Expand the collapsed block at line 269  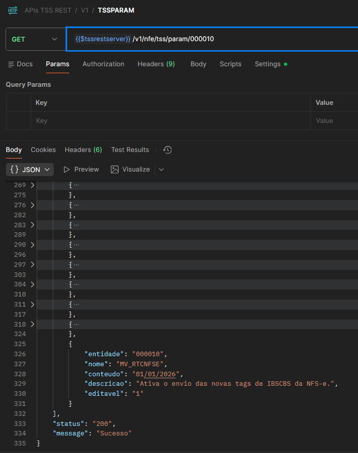coord(33,185)
